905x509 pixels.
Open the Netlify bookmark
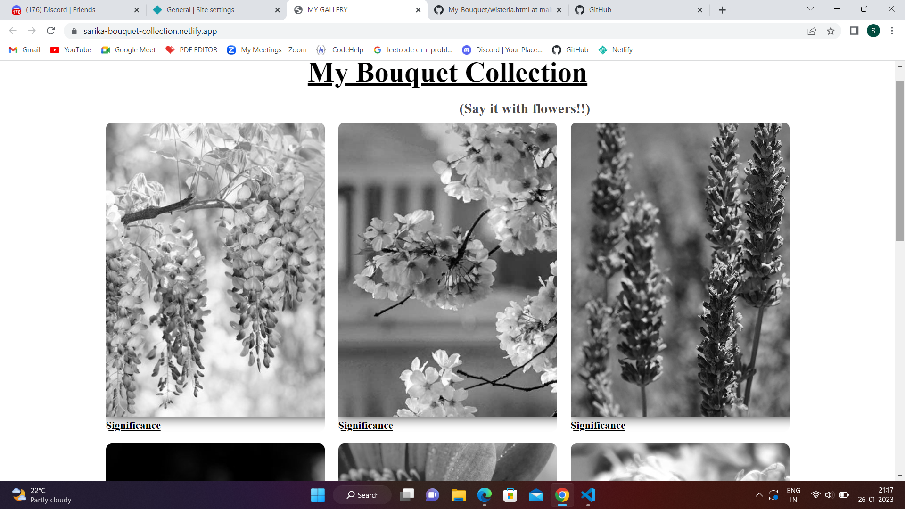[x=616, y=49]
